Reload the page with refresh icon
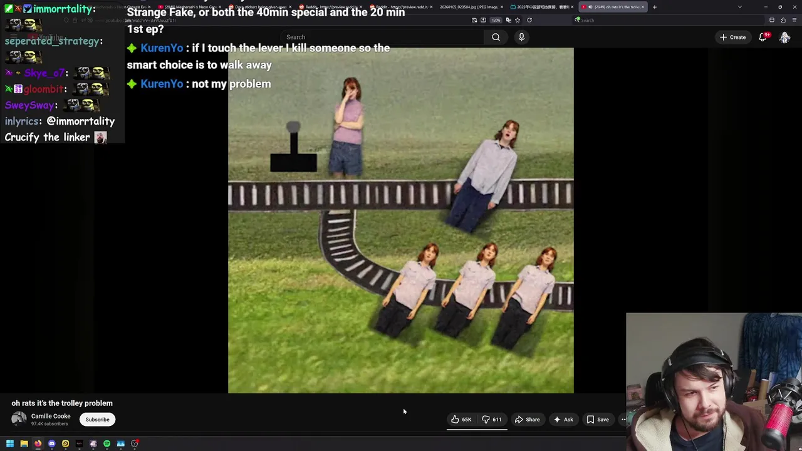 (529, 20)
